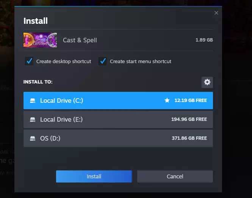Click the 12.19 GB FREE value

[x=191, y=101]
